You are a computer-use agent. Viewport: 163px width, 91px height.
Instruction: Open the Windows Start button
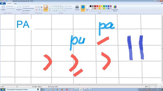point(3,89)
